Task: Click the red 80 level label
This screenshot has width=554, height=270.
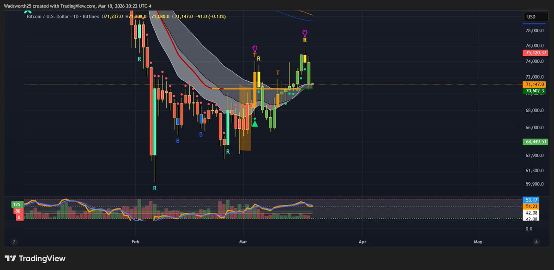Action: [18, 211]
